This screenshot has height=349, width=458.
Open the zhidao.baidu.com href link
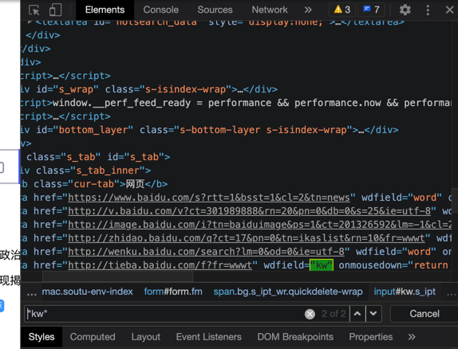pyautogui.click(x=246, y=238)
